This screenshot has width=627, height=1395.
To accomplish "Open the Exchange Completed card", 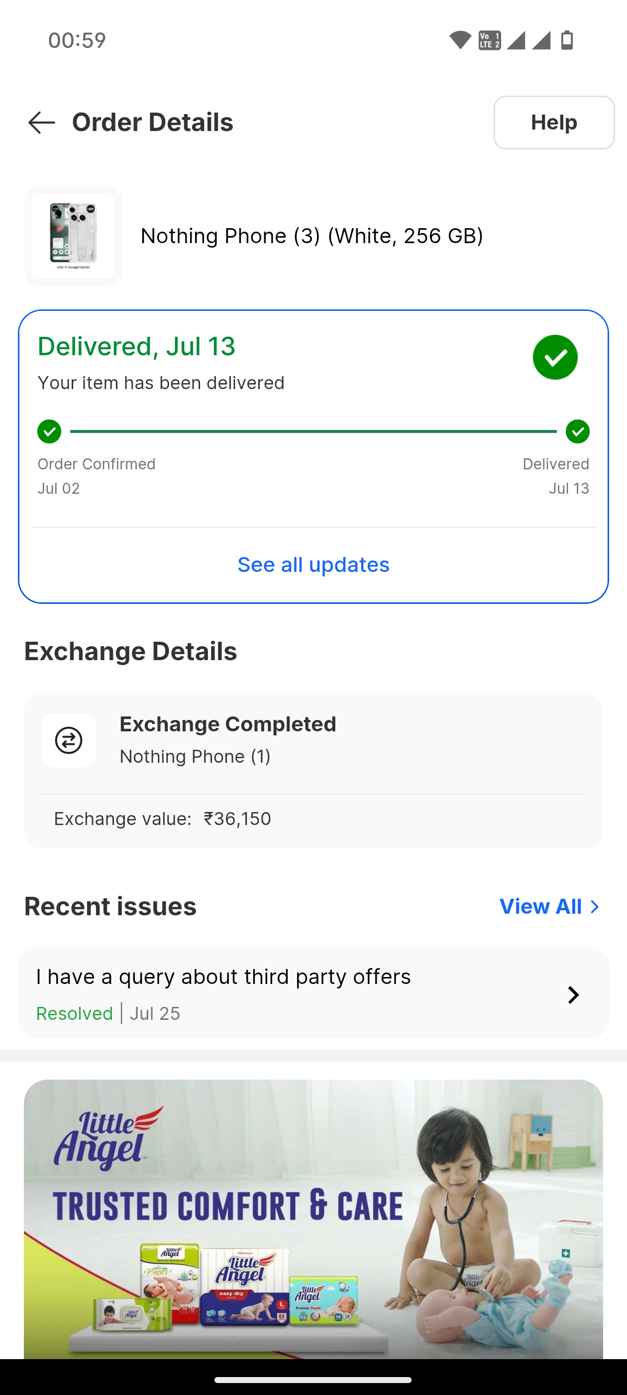I will tap(313, 739).
